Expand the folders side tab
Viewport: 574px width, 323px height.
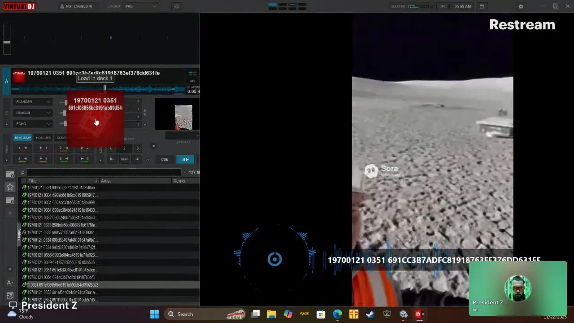pyautogui.click(x=19, y=234)
